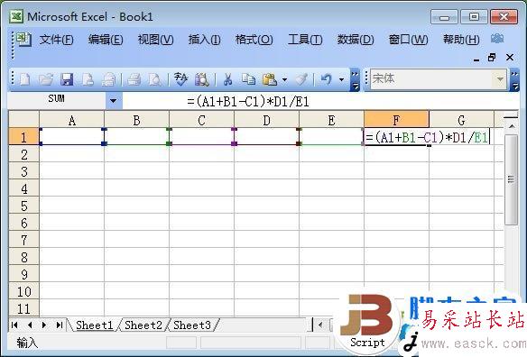Select column E header
The image size is (527, 357).
pyautogui.click(x=331, y=120)
